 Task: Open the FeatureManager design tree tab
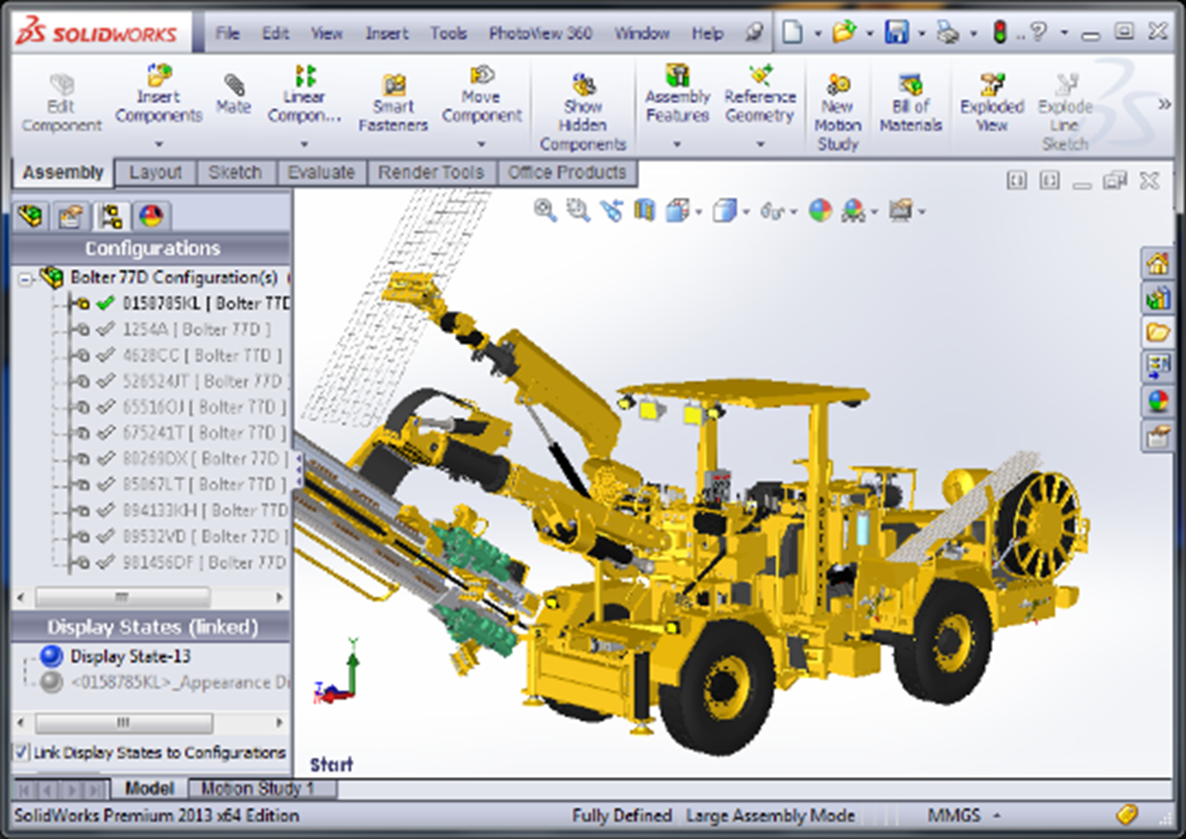pos(31,216)
